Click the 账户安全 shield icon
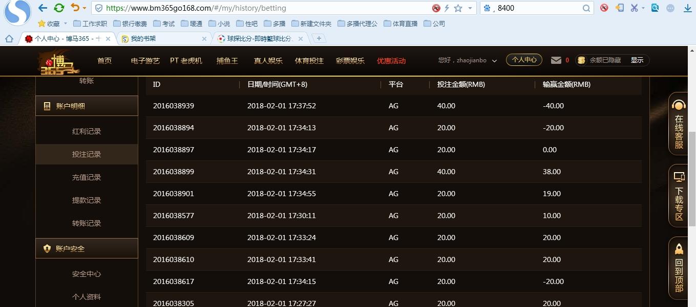 tap(47, 248)
